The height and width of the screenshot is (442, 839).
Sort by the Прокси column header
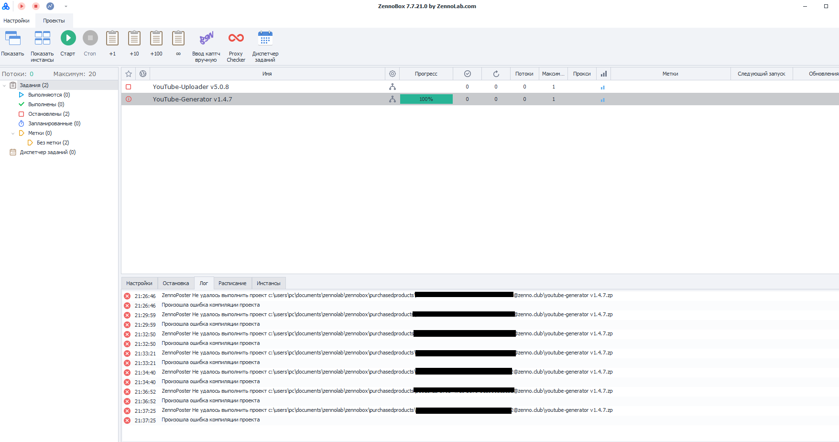point(582,74)
